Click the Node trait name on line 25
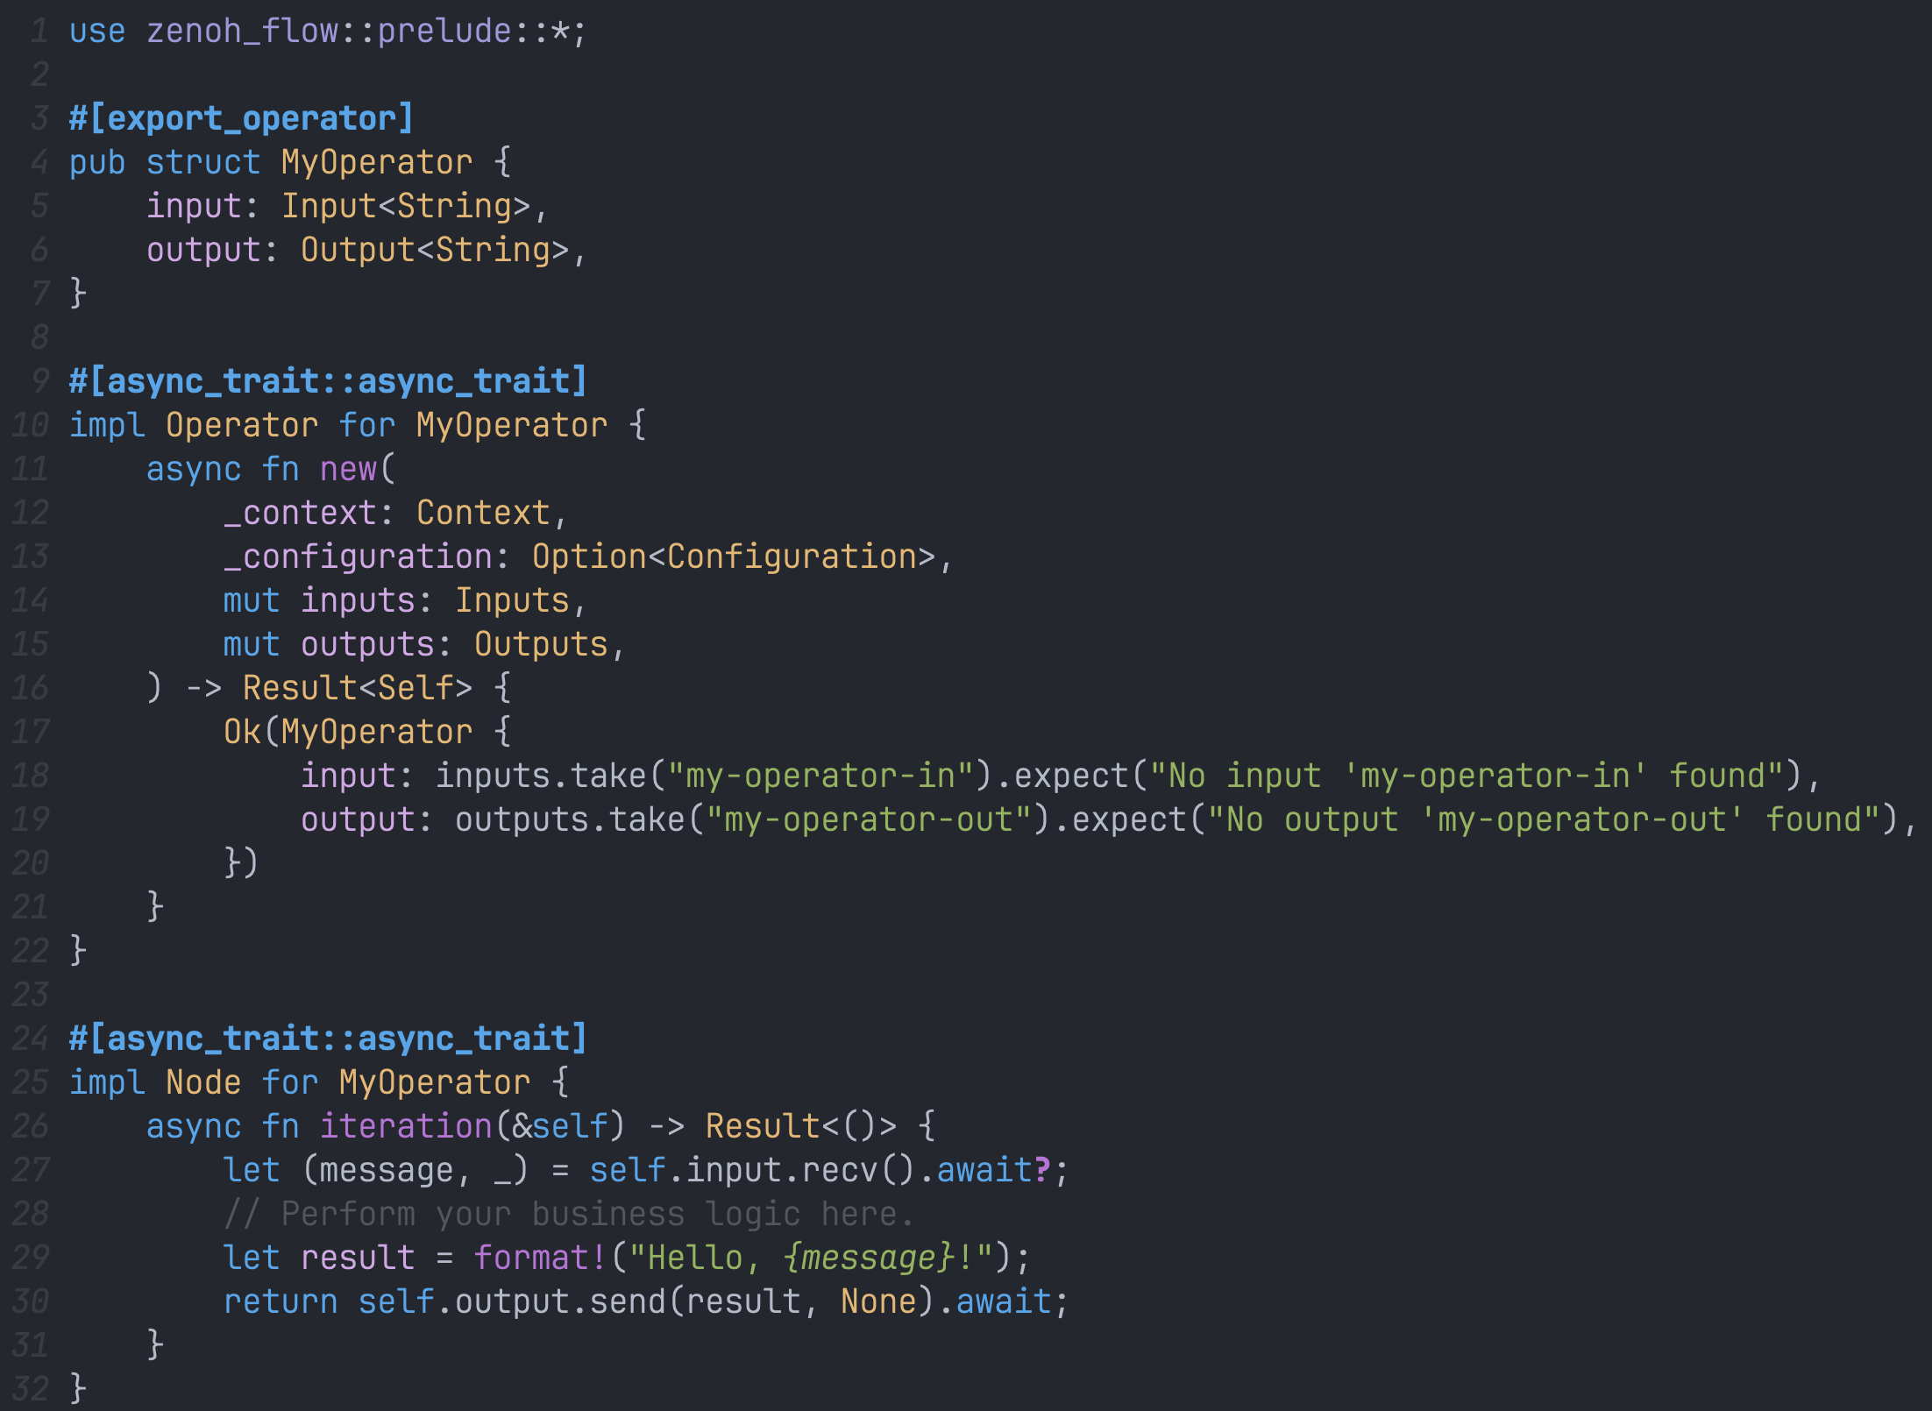Viewport: 1932px width, 1411px height. tap(203, 1081)
